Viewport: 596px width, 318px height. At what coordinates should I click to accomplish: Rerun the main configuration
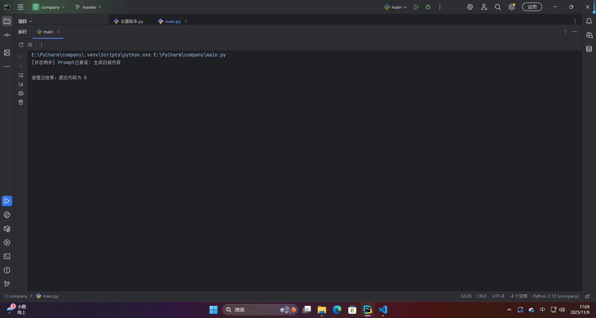21,45
